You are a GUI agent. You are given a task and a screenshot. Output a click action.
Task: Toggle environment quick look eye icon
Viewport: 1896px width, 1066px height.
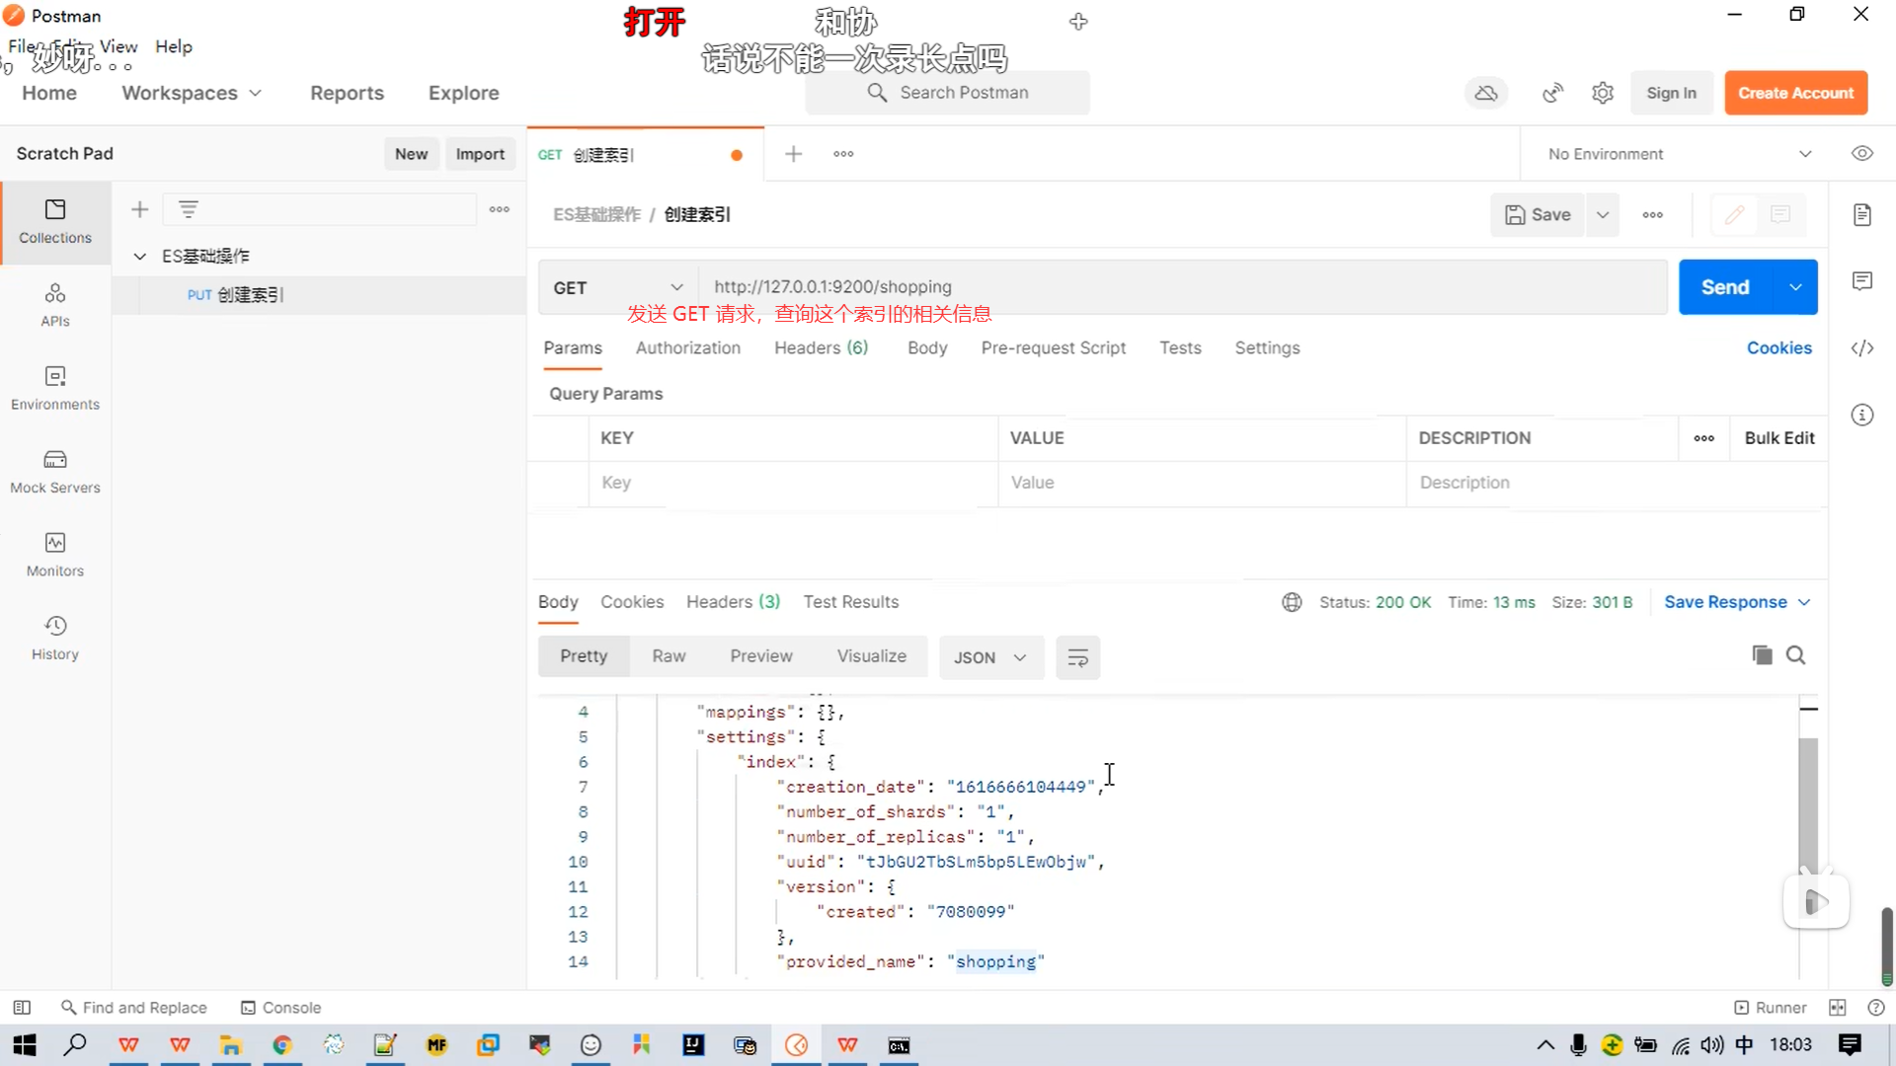point(1861,154)
